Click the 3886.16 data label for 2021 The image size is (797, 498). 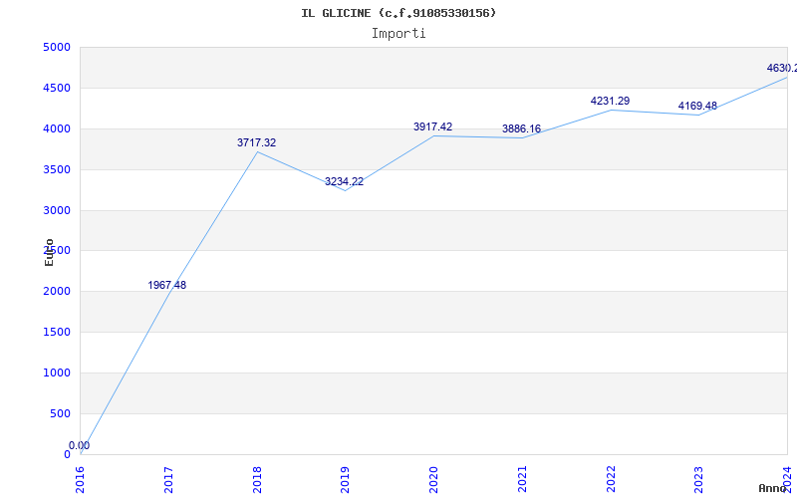[521, 128]
